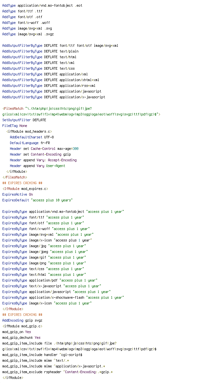Click the 'Cache-Control max-age=300' header line
Viewport: 220px width, 383px height.
44,149
